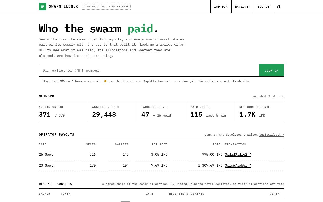Click the 7.69 IMD per seat value
The width and height of the screenshot is (323, 202).
(159, 165)
